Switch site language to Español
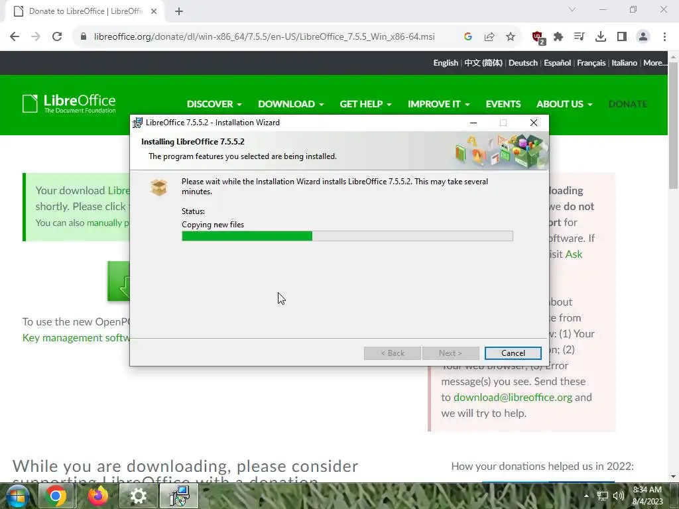The image size is (679, 509). (x=557, y=63)
